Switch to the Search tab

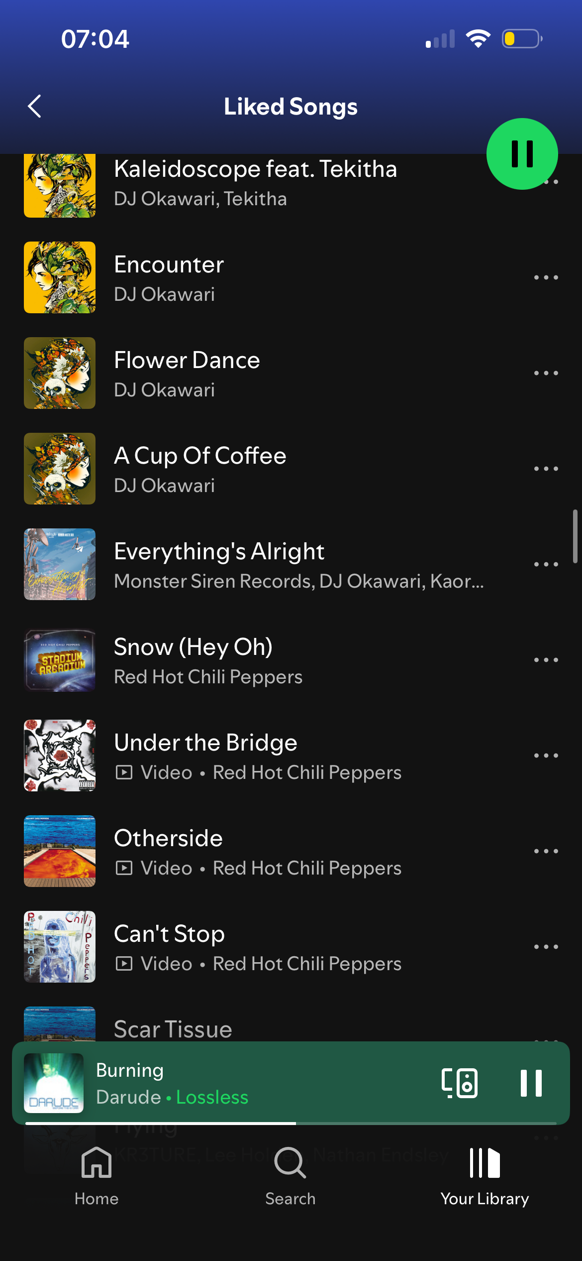tap(291, 1175)
